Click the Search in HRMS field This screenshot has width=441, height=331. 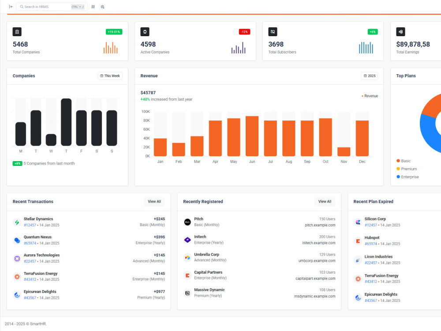52,7
